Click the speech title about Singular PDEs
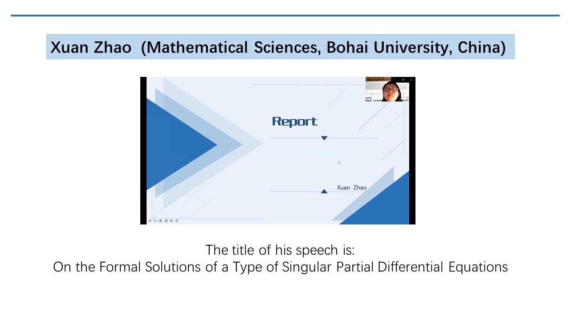 pos(281,267)
